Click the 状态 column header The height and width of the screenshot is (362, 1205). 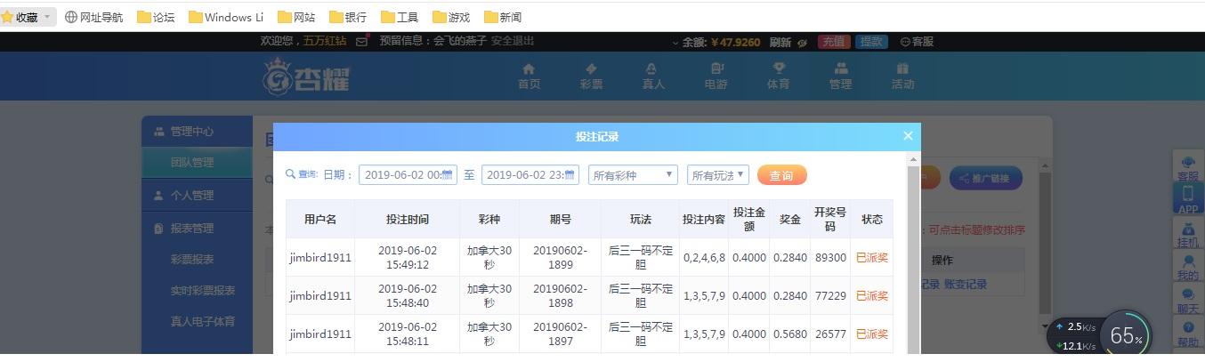coord(872,220)
